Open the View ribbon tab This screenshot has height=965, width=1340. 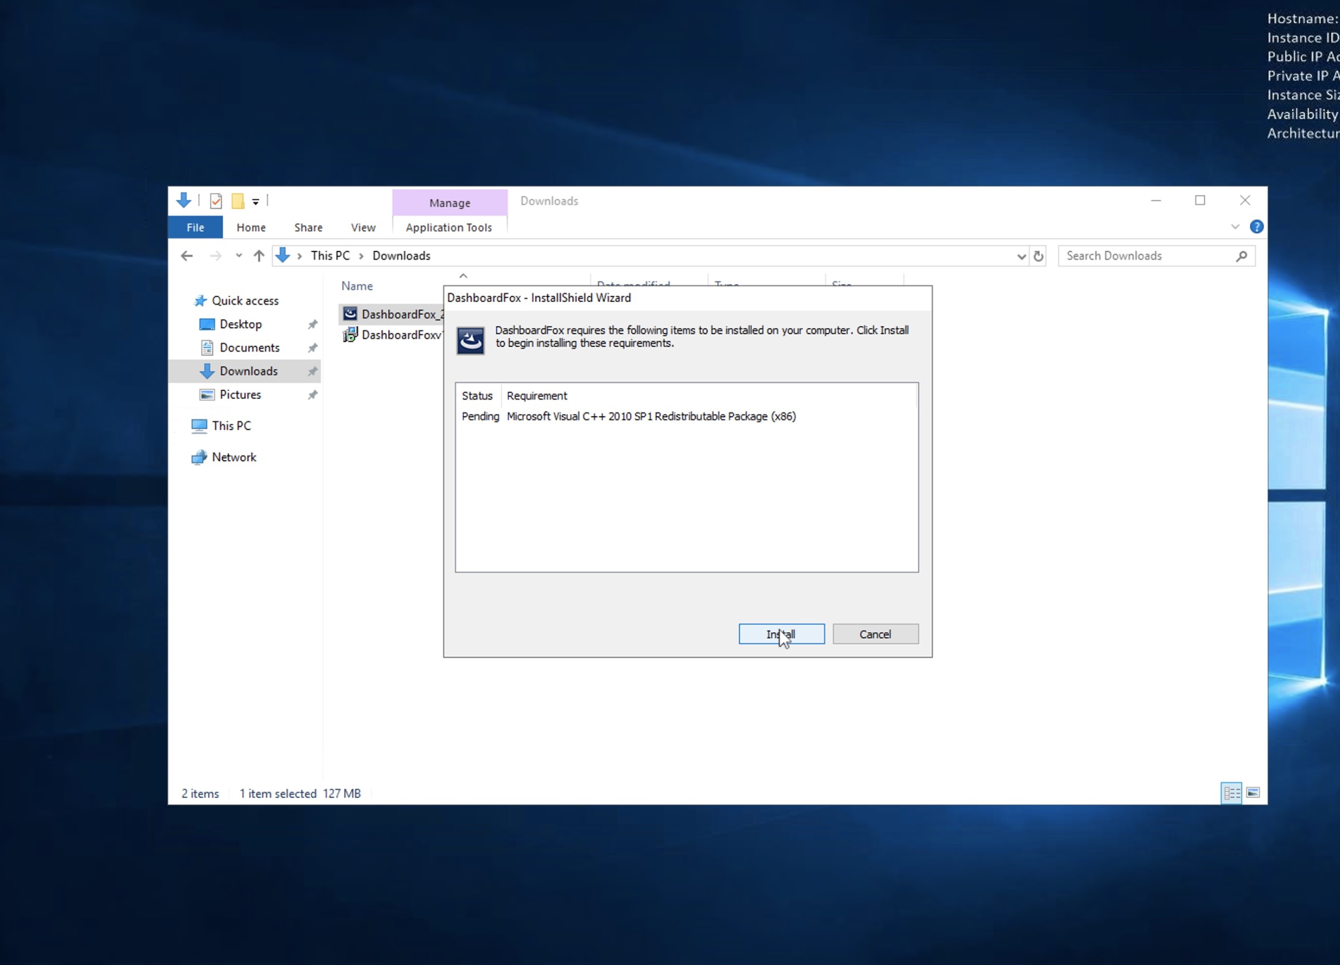click(363, 227)
